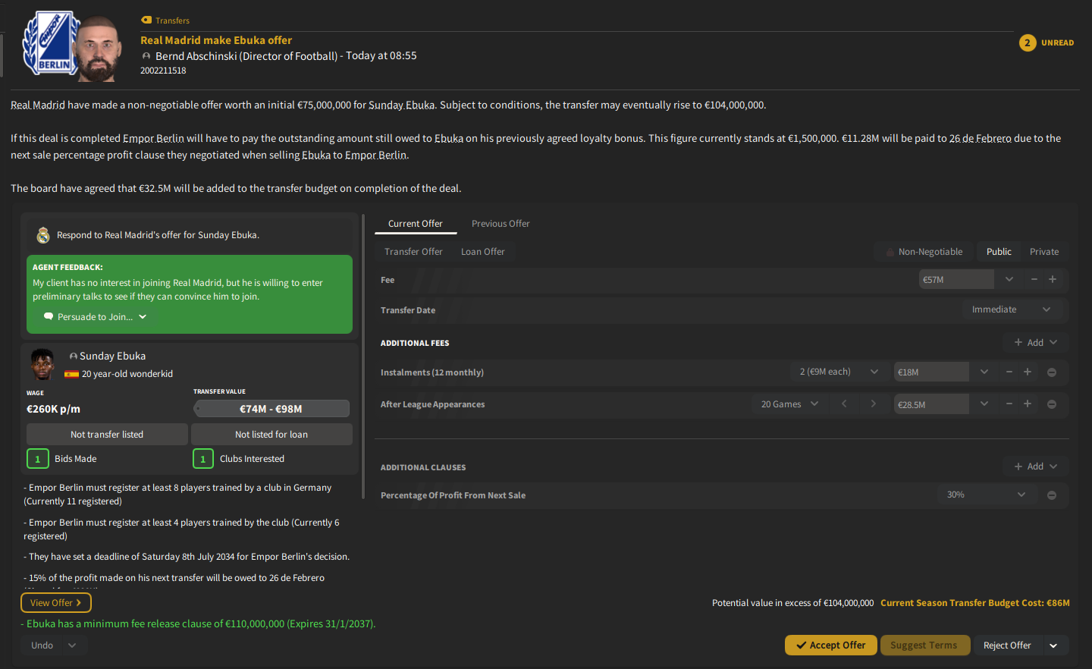Increase After League Appearances amount

(x=1028, y=404)
